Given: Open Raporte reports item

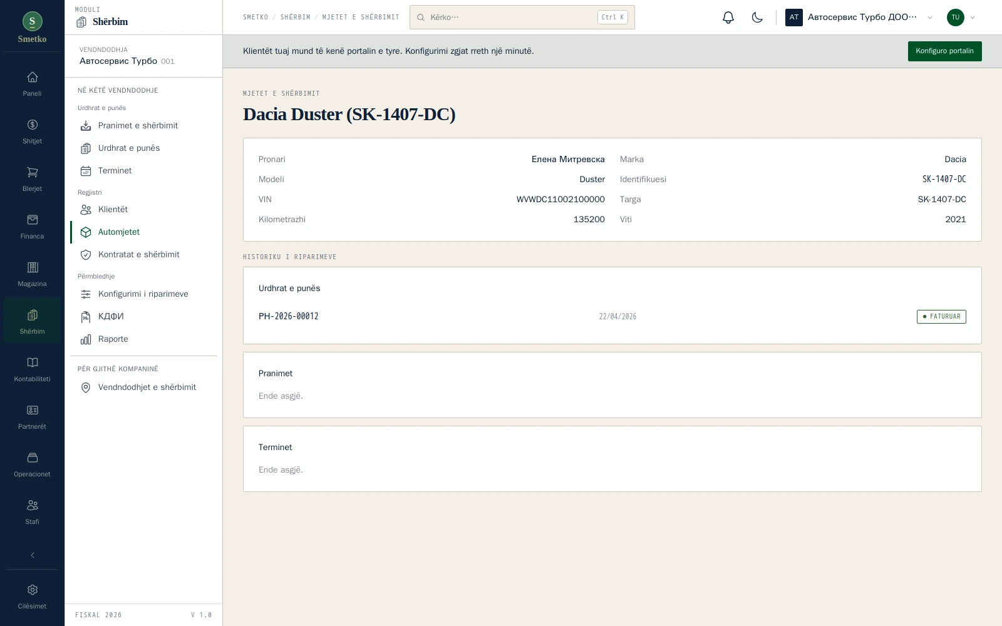Looking at the screenshot, I should coord(143,339).
